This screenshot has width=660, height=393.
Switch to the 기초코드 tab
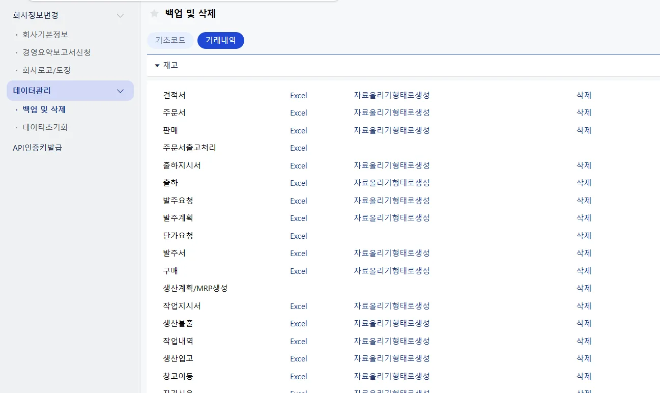pyautogui.click(x=170, y=40)
